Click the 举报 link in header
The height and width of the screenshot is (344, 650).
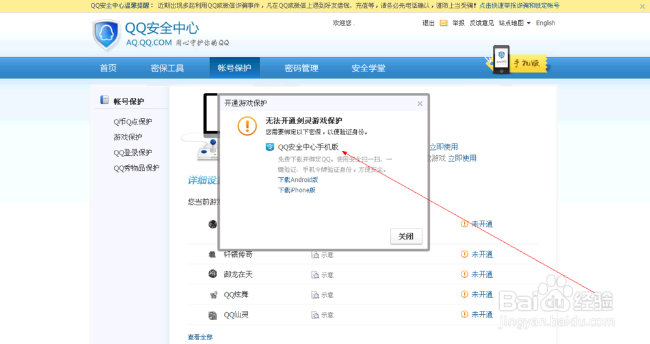[458, 23]
